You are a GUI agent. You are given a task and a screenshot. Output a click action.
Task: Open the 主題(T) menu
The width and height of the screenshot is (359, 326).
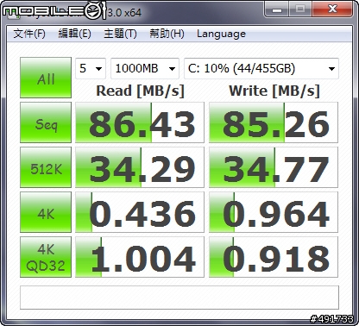point(120,34)
